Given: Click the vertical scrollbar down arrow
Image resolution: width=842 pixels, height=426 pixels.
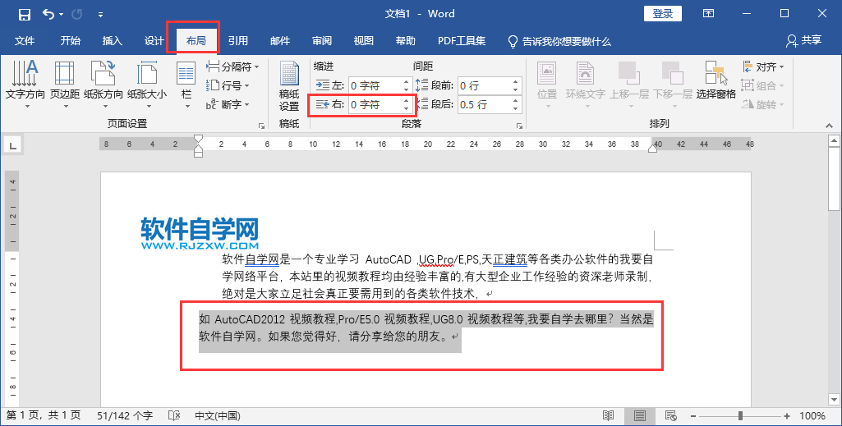Looking at the screenshot, I should pyautogui.click(x=834, y=401).
